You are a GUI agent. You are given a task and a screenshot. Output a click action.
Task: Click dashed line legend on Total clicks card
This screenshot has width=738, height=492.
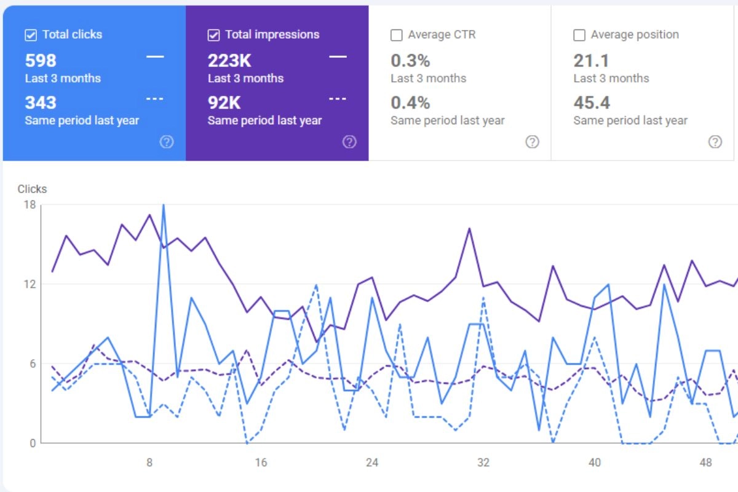tap(155, 98)
